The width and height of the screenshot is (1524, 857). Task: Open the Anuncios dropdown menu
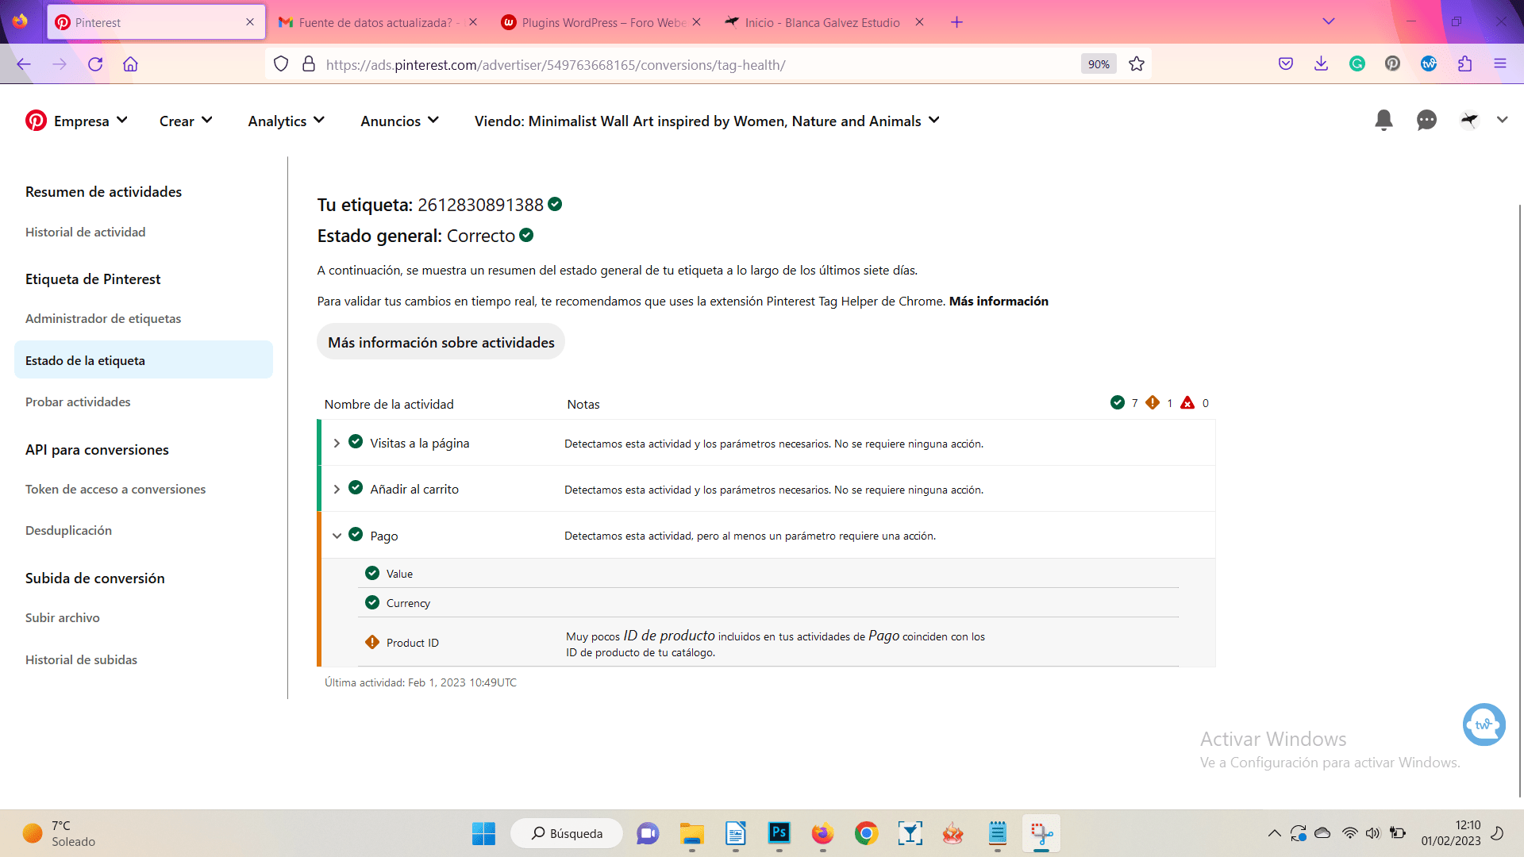399,121
